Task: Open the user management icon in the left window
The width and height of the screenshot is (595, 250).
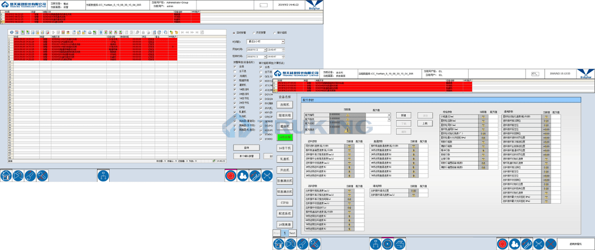Action: pyautogui.click(x=243, y=176)
